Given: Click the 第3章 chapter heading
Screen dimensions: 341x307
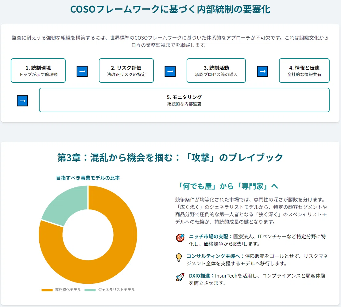Looking at the screenshot, I should click(170, 158).
